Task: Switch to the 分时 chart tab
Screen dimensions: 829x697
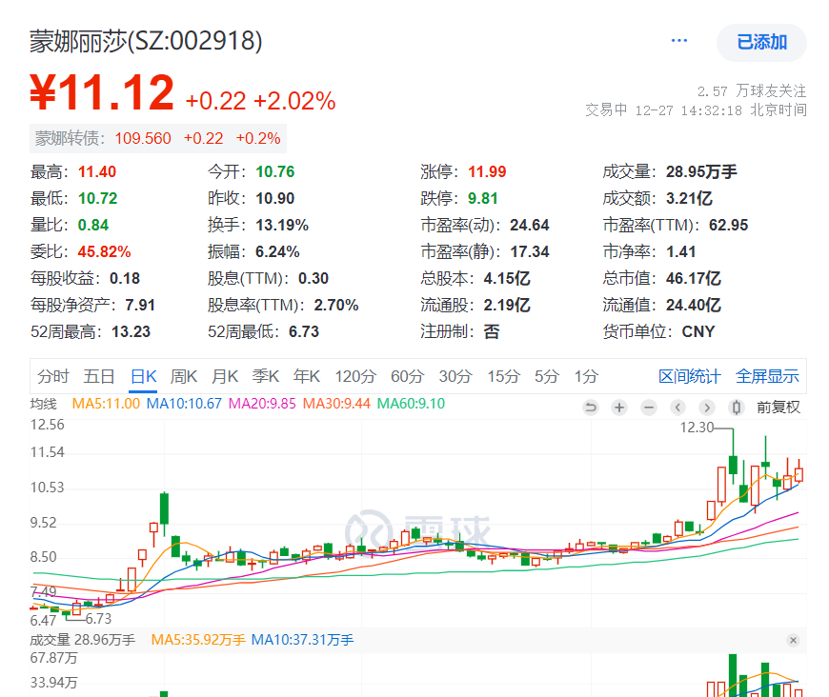Action: click(x=53, y=376)
